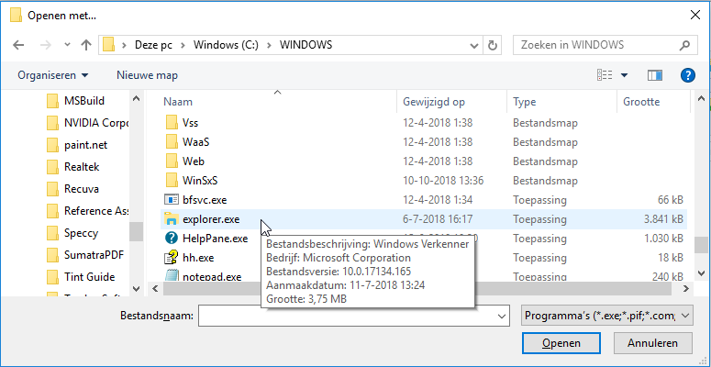The image size is (711, 367).
Task: Open recent locations chevron next to arrows
Action: (x=68, y=45)
